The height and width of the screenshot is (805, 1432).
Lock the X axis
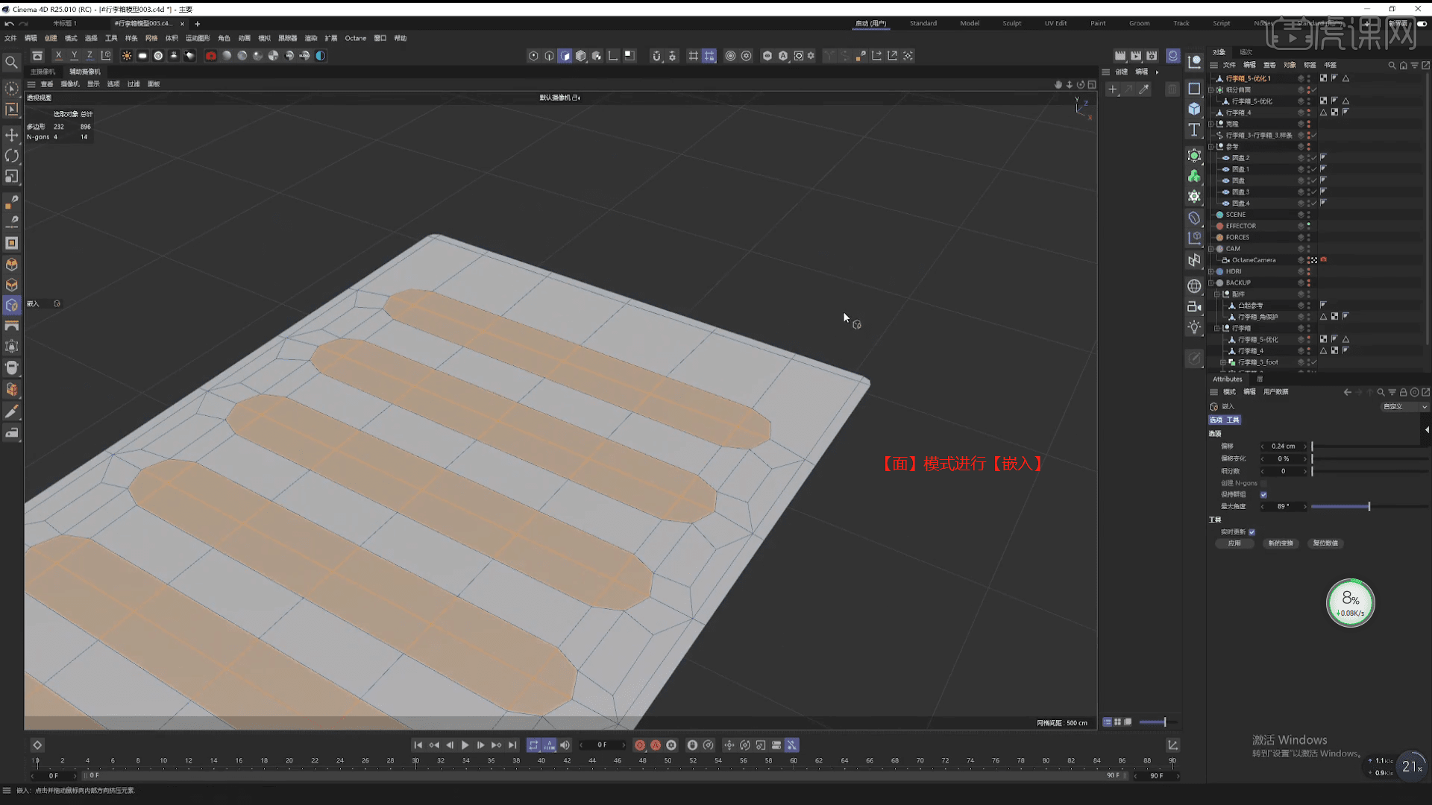click(58, 56)
